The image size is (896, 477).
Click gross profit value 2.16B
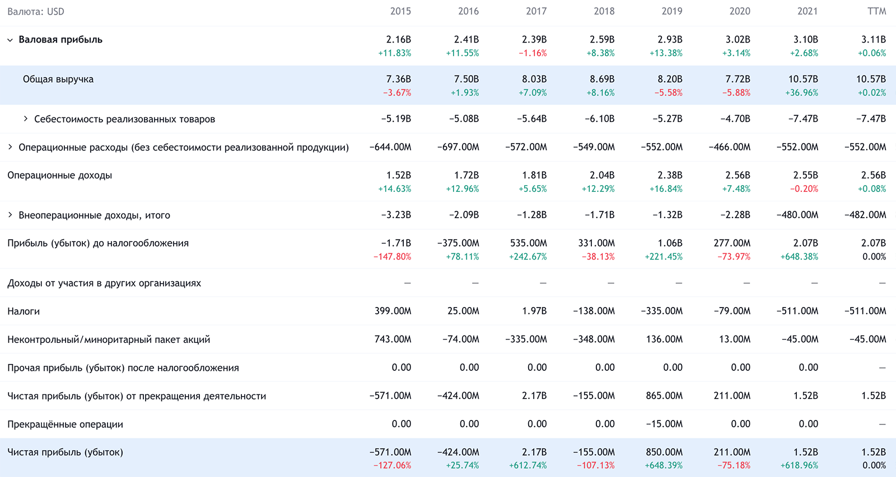pos(399,40)
